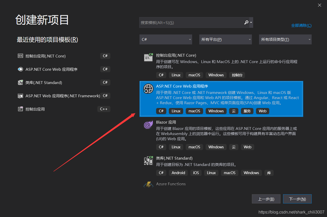The width and height of the screenshot is (327, 217).
Task: Click the 上一步(B) back button
Action: [x=266, y=199]
